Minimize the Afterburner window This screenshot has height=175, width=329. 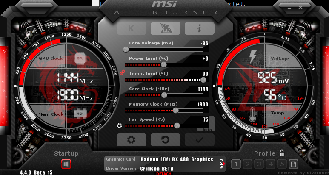pos(289,8)
